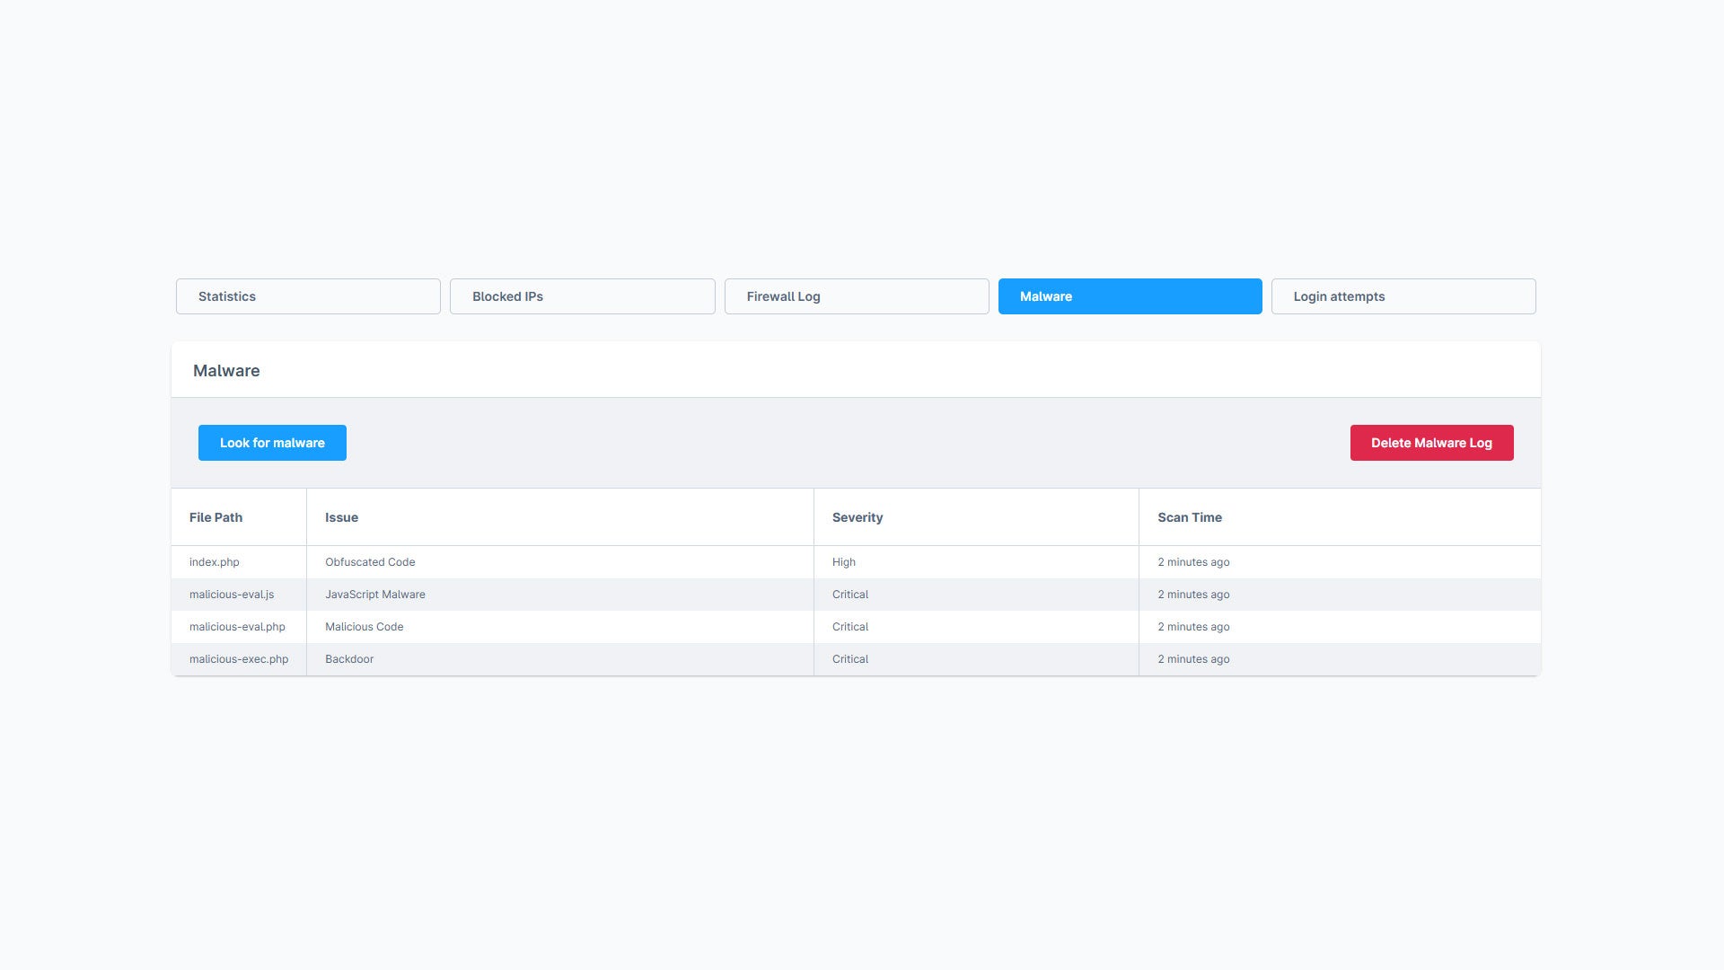This screenshot has height=970, width=1724.
Task: Open the Firewall Log tab
Action: click(857, 296)
